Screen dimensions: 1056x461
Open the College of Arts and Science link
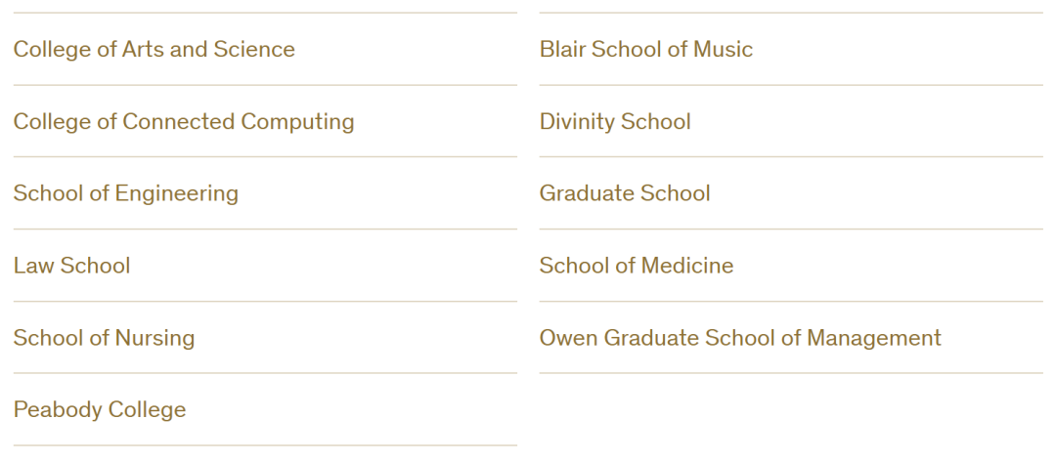click(x=154, y=49)
